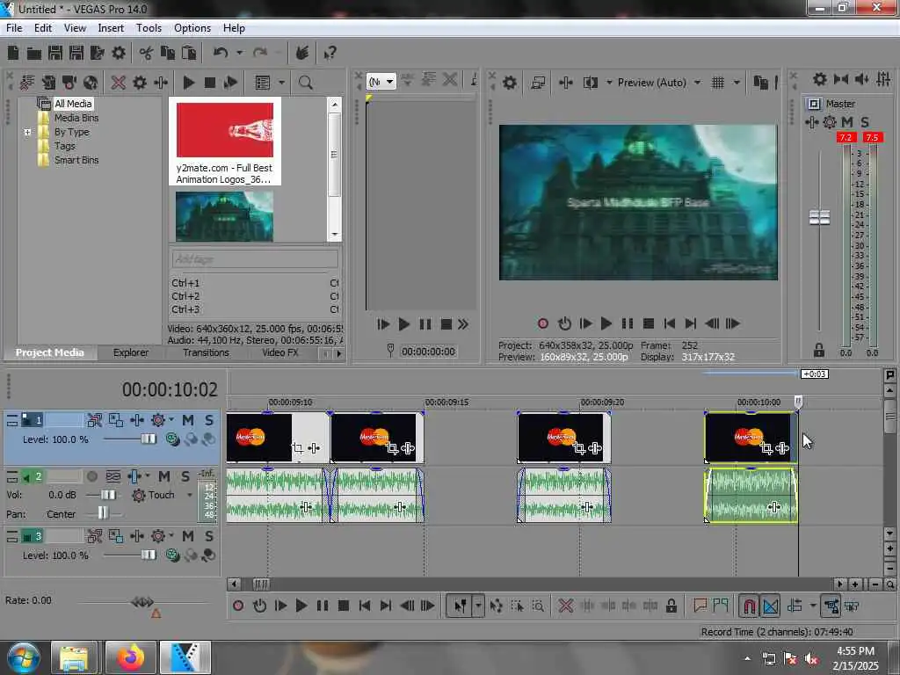Switch to the Video FX tab
900x675 pixels.
pyautogui.click(x=280, y=352)
